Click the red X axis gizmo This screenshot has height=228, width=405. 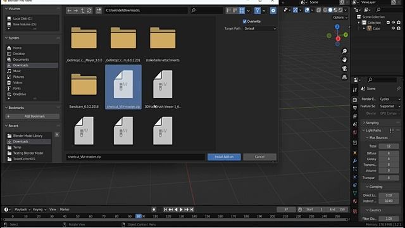tap(338, 39)
